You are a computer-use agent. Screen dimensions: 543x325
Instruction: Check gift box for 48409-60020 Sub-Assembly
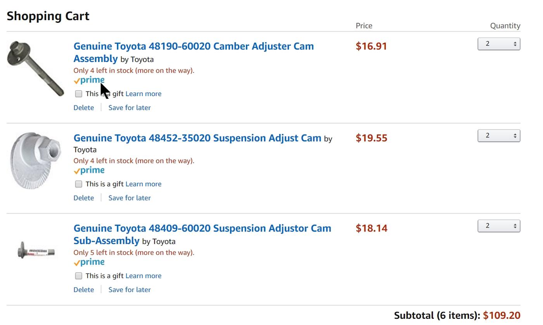79,276
